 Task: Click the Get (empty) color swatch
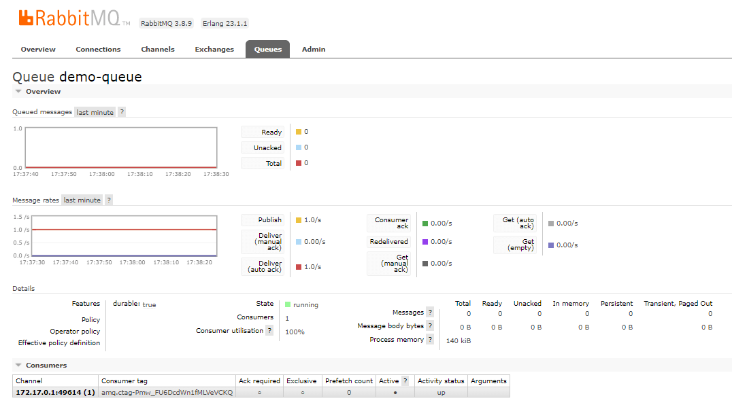551,245
